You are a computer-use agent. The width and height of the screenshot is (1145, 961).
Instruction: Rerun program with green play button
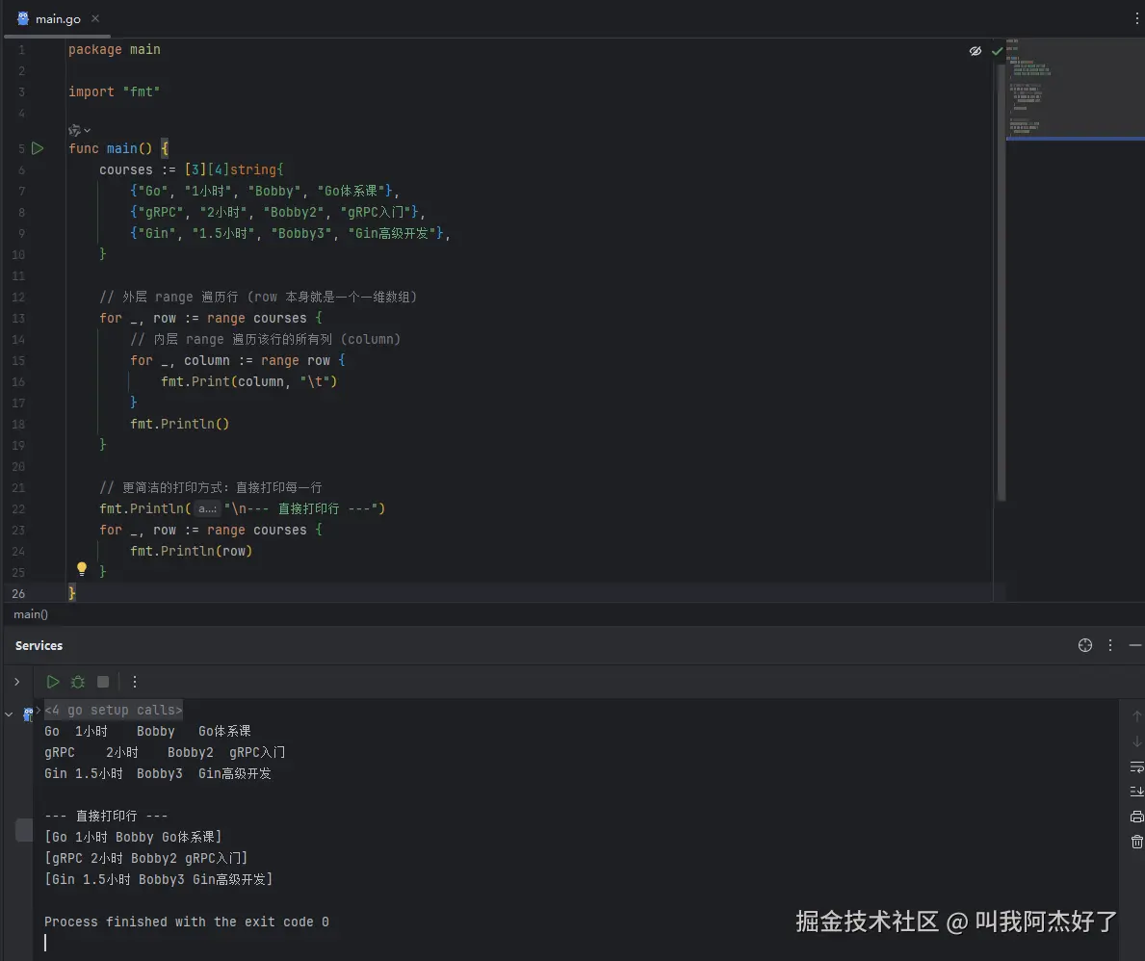point(53,682)
